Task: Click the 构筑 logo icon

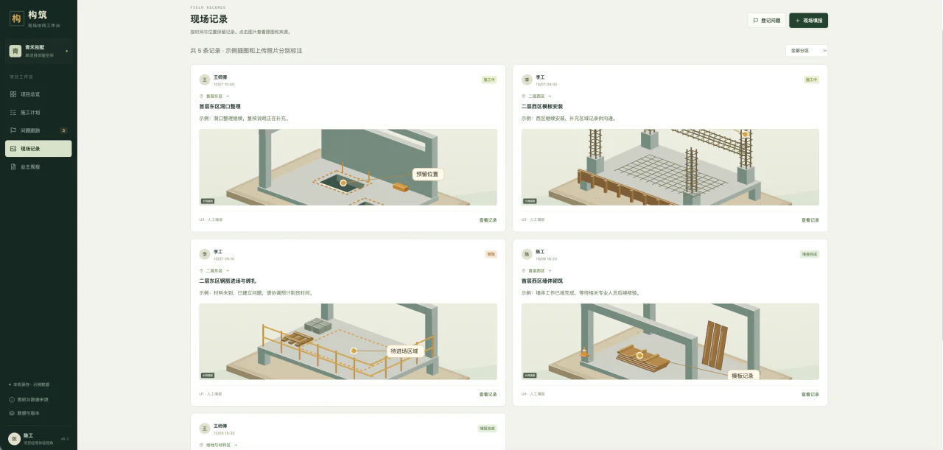Action: click(16, 18)
